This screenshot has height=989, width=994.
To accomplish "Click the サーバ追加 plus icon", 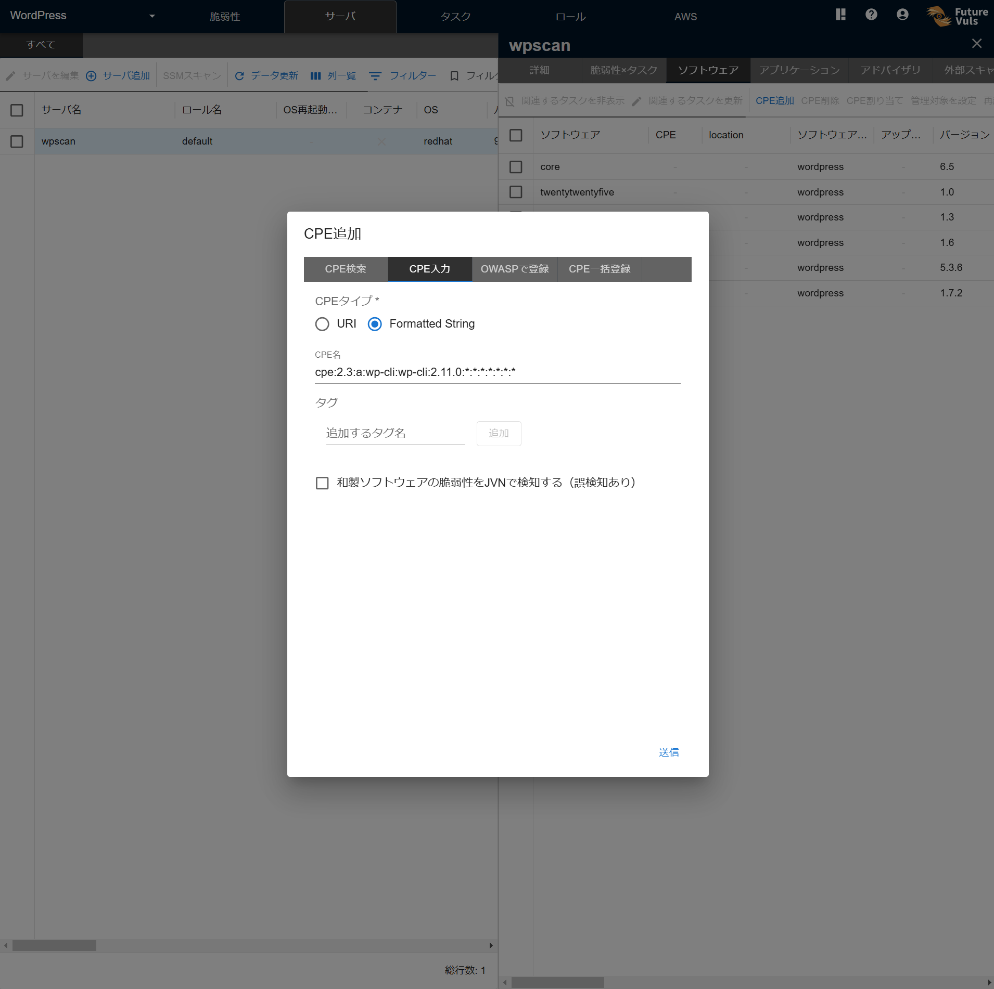I will pyautogui.click(x=91, y=76).
